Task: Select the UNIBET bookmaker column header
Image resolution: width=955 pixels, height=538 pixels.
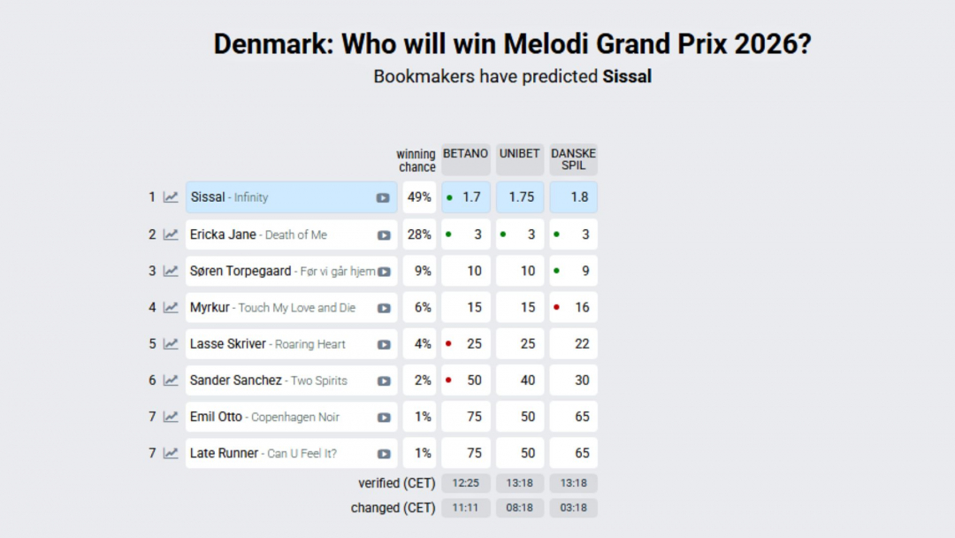Action: click(x=519, y=154)
